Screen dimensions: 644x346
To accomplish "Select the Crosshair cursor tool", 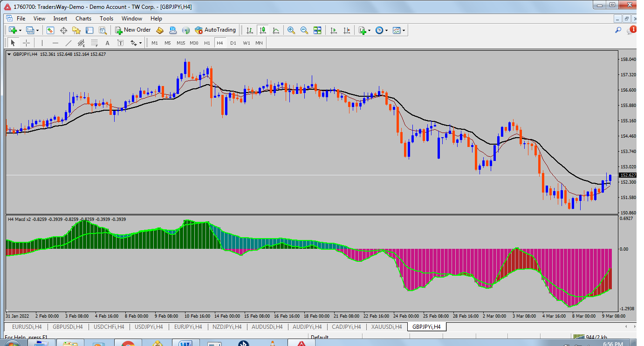I will coord(27,43).
